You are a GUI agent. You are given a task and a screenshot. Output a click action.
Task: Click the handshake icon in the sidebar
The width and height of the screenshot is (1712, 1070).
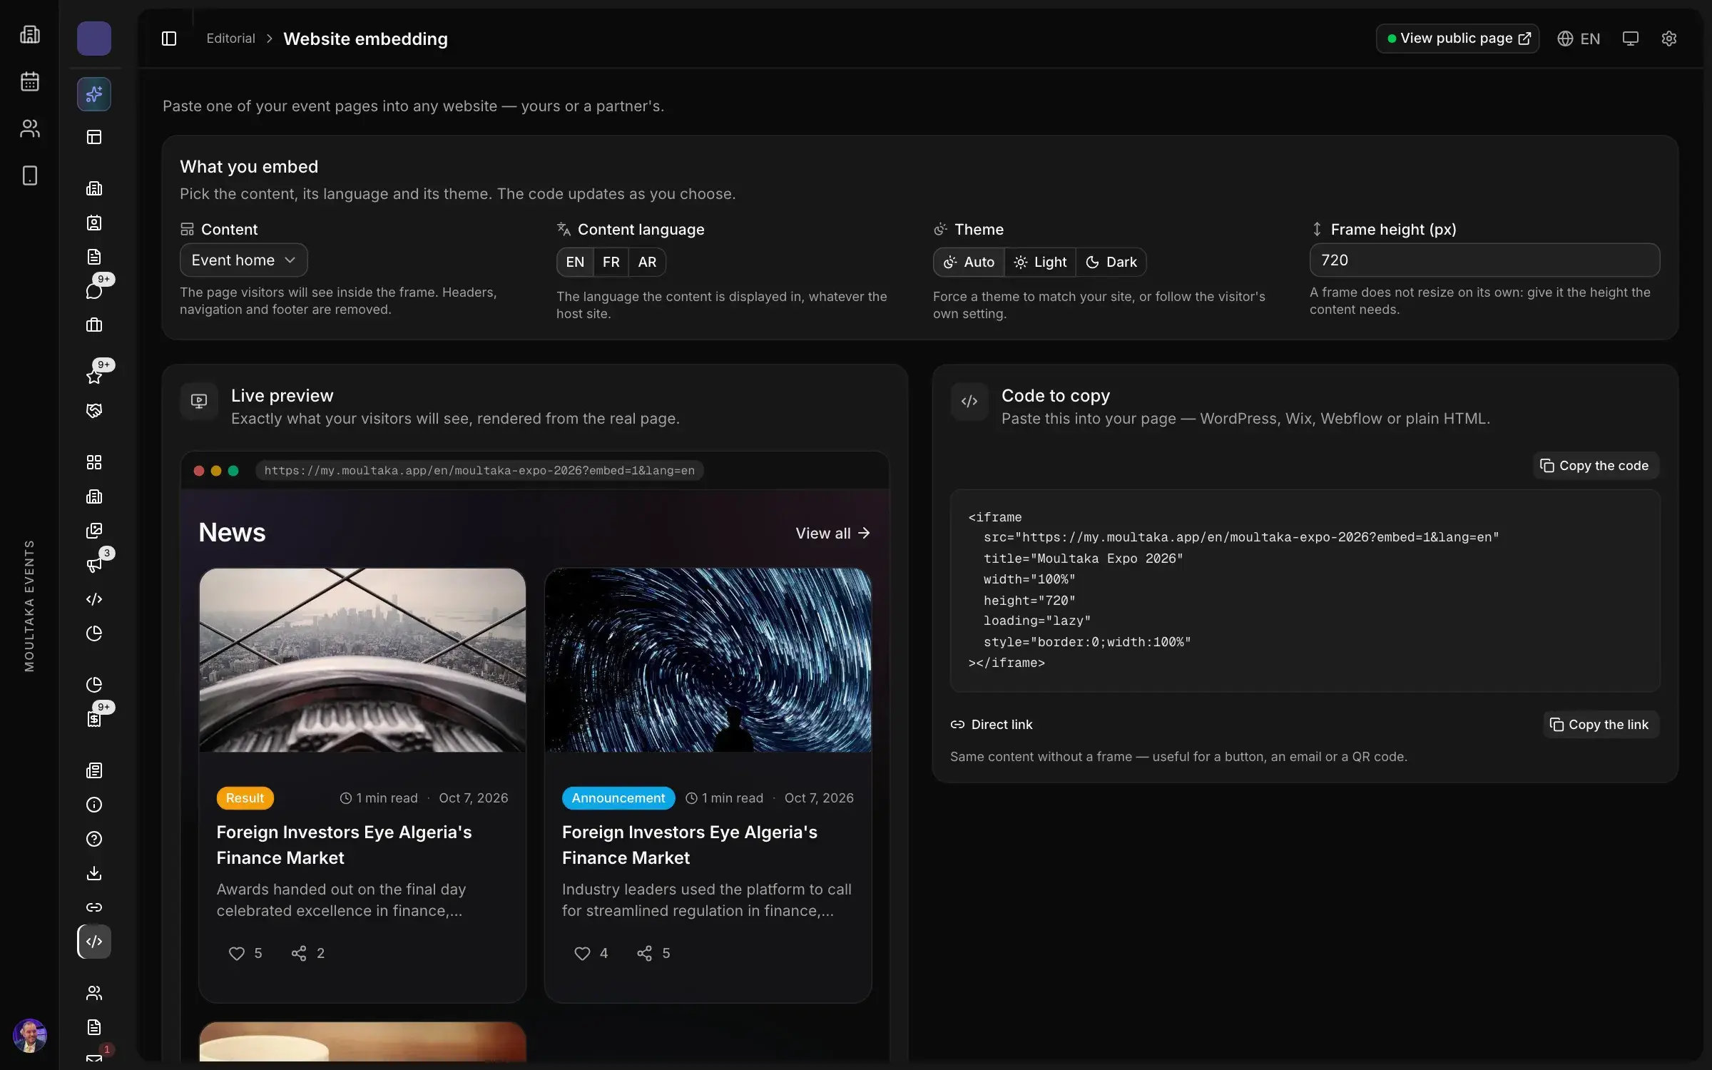point(94,411)
